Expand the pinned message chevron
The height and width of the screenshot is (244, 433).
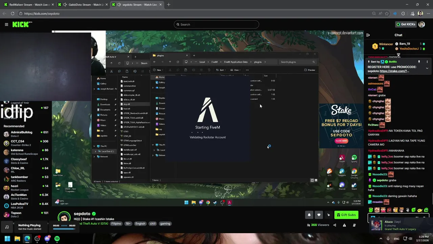427,68
